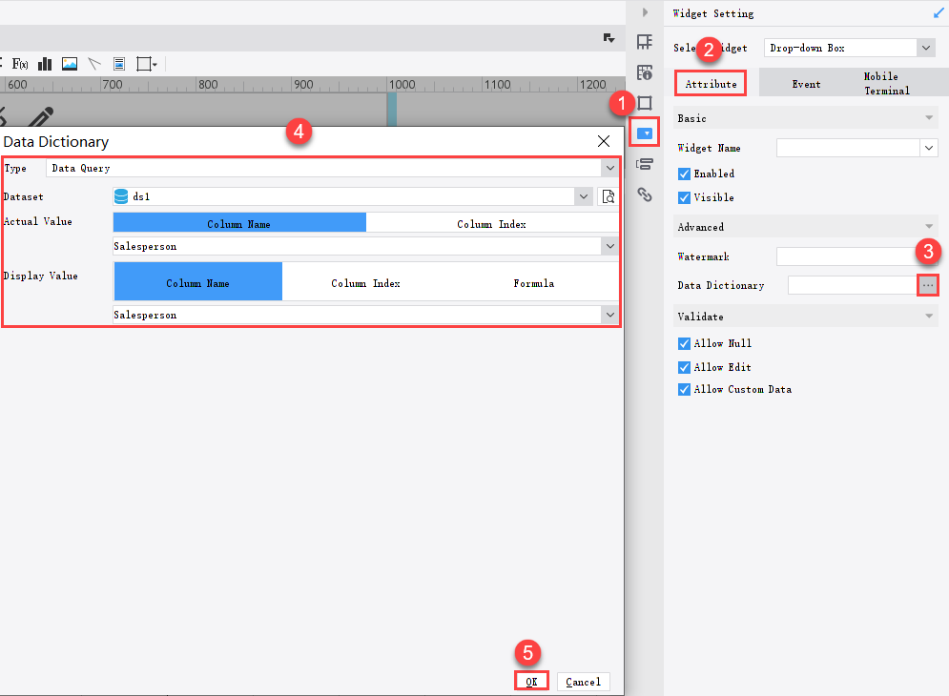This screenshot has height=696, width=949.
Task: Open the Widget Setting panel icon in the sidebar
Action: (645, 133)
